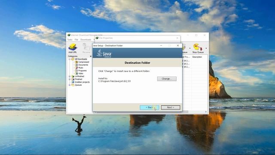Image resolution: width=275 pixels, height=155 pixels.
Task: Click the Grabber projects icon
Action: [73, 82]
